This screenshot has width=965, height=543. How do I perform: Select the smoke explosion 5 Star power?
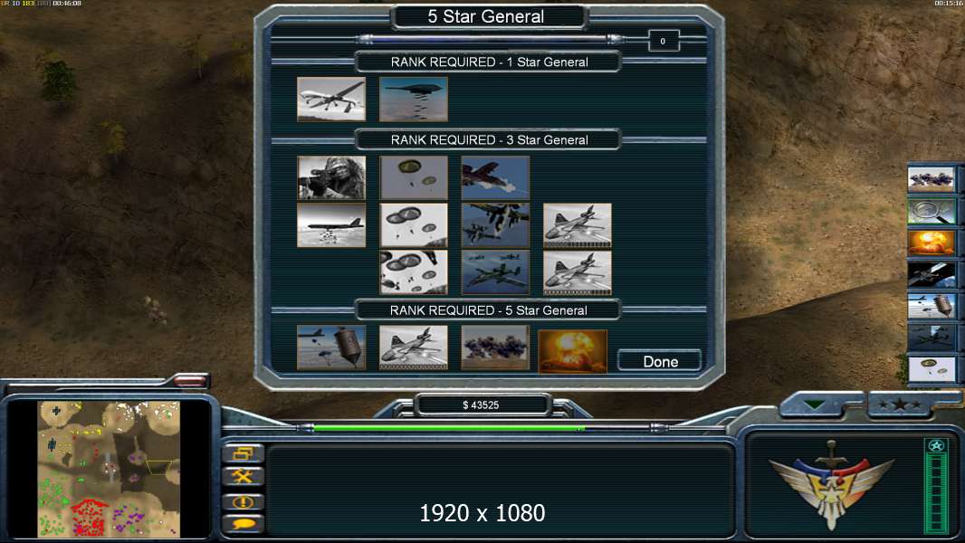tap(495, 348)
